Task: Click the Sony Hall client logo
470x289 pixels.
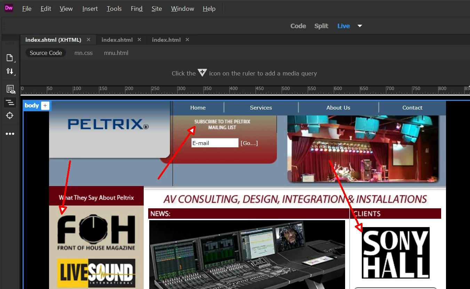Action: [396, 253]
